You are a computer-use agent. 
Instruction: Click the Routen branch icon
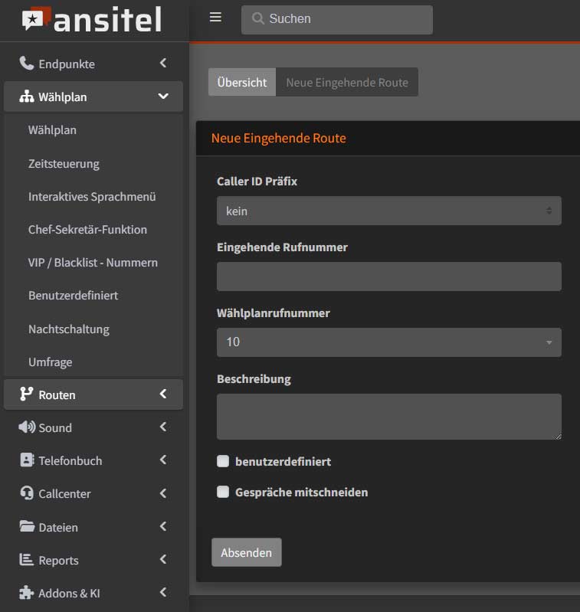27,394
